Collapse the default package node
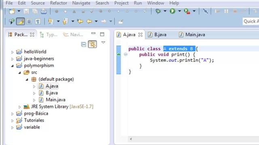The width and height of the screenshot is (259, 145). pos(27,80)
